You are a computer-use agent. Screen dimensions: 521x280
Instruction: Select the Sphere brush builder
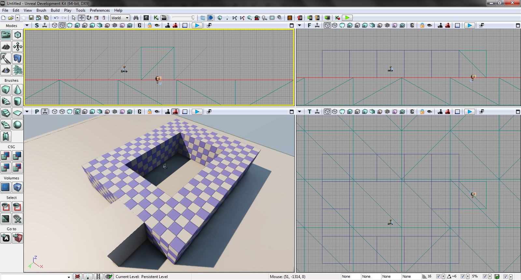point(18,125)
